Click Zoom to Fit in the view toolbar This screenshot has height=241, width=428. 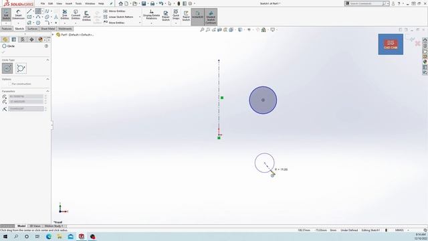[x=202, y=29]
